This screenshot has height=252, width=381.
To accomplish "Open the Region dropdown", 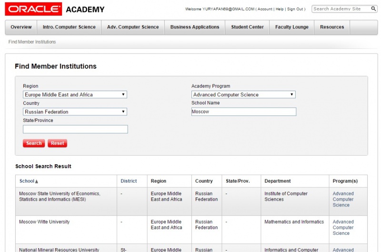I will tap(75, 94).
